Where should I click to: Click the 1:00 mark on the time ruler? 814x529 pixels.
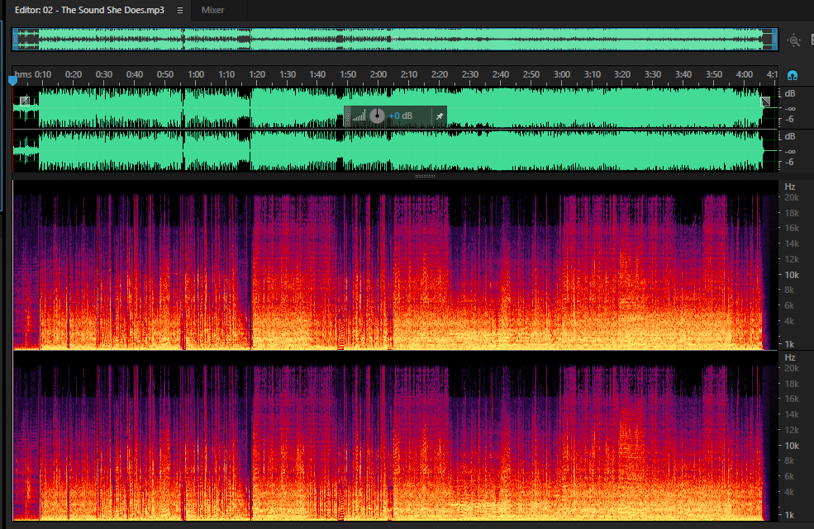196,74
